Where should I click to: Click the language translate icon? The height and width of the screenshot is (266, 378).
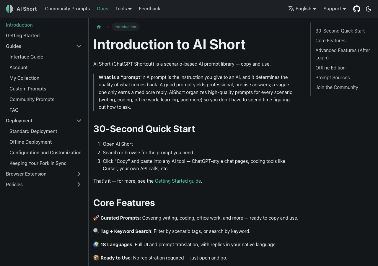pyautogui.click(x=291, y=9)
